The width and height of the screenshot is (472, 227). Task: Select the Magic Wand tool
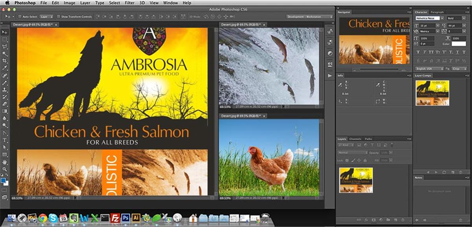click(5, 53)
